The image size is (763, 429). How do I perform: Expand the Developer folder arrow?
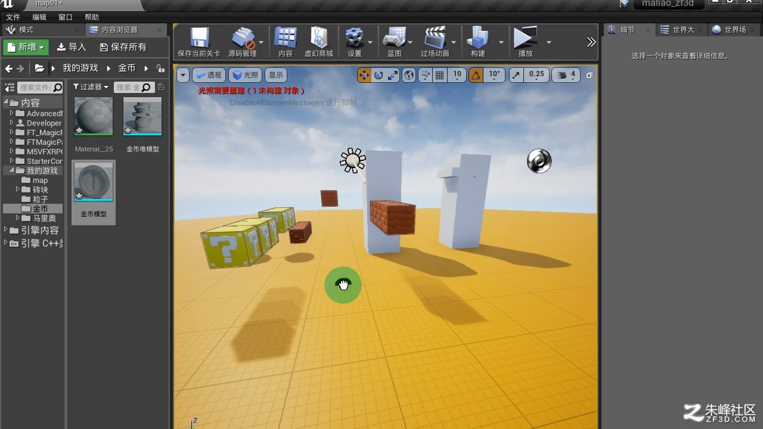[11, 123]
